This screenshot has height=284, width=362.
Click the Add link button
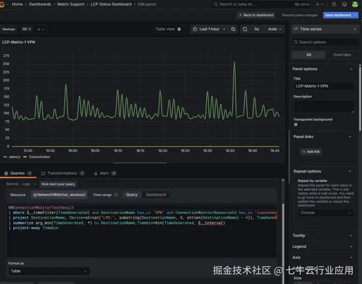tap(311, 152)
